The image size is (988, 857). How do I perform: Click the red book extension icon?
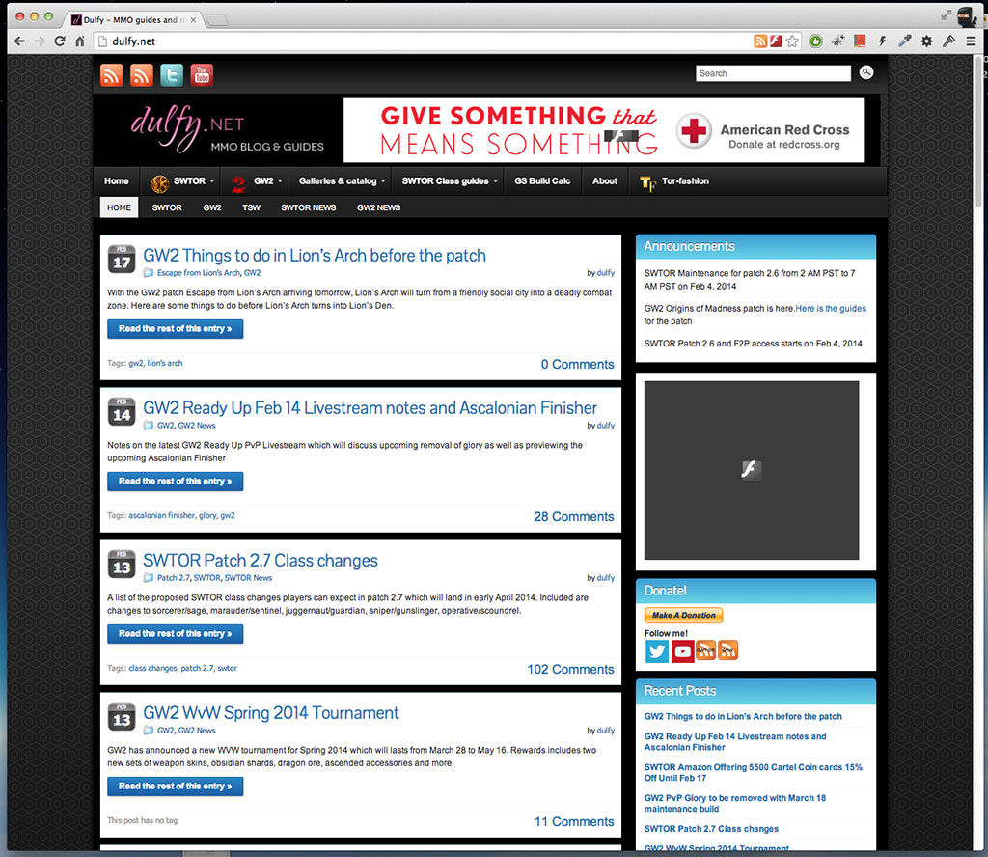(x=860, y=41)
